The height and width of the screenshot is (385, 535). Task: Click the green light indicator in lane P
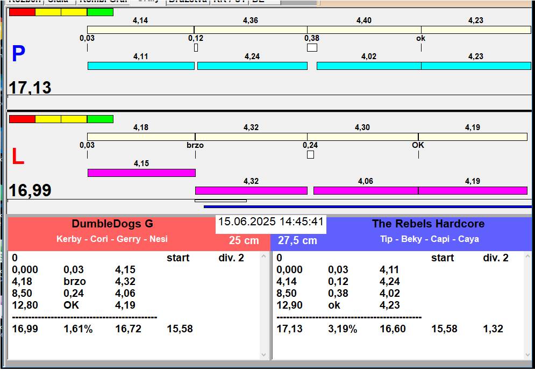[100, 12]
